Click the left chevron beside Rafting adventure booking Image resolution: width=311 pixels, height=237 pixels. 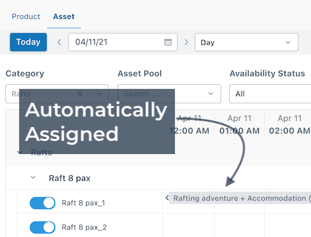tap(167, 198)
